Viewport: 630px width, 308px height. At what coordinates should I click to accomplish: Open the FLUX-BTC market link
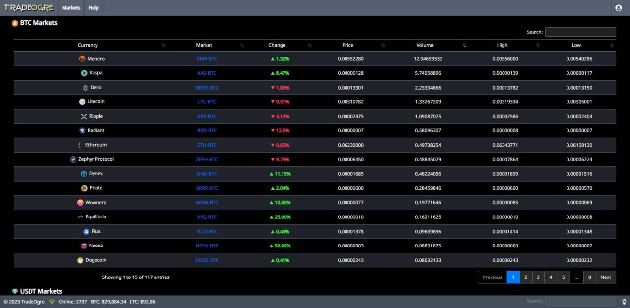tap(207, 232)
